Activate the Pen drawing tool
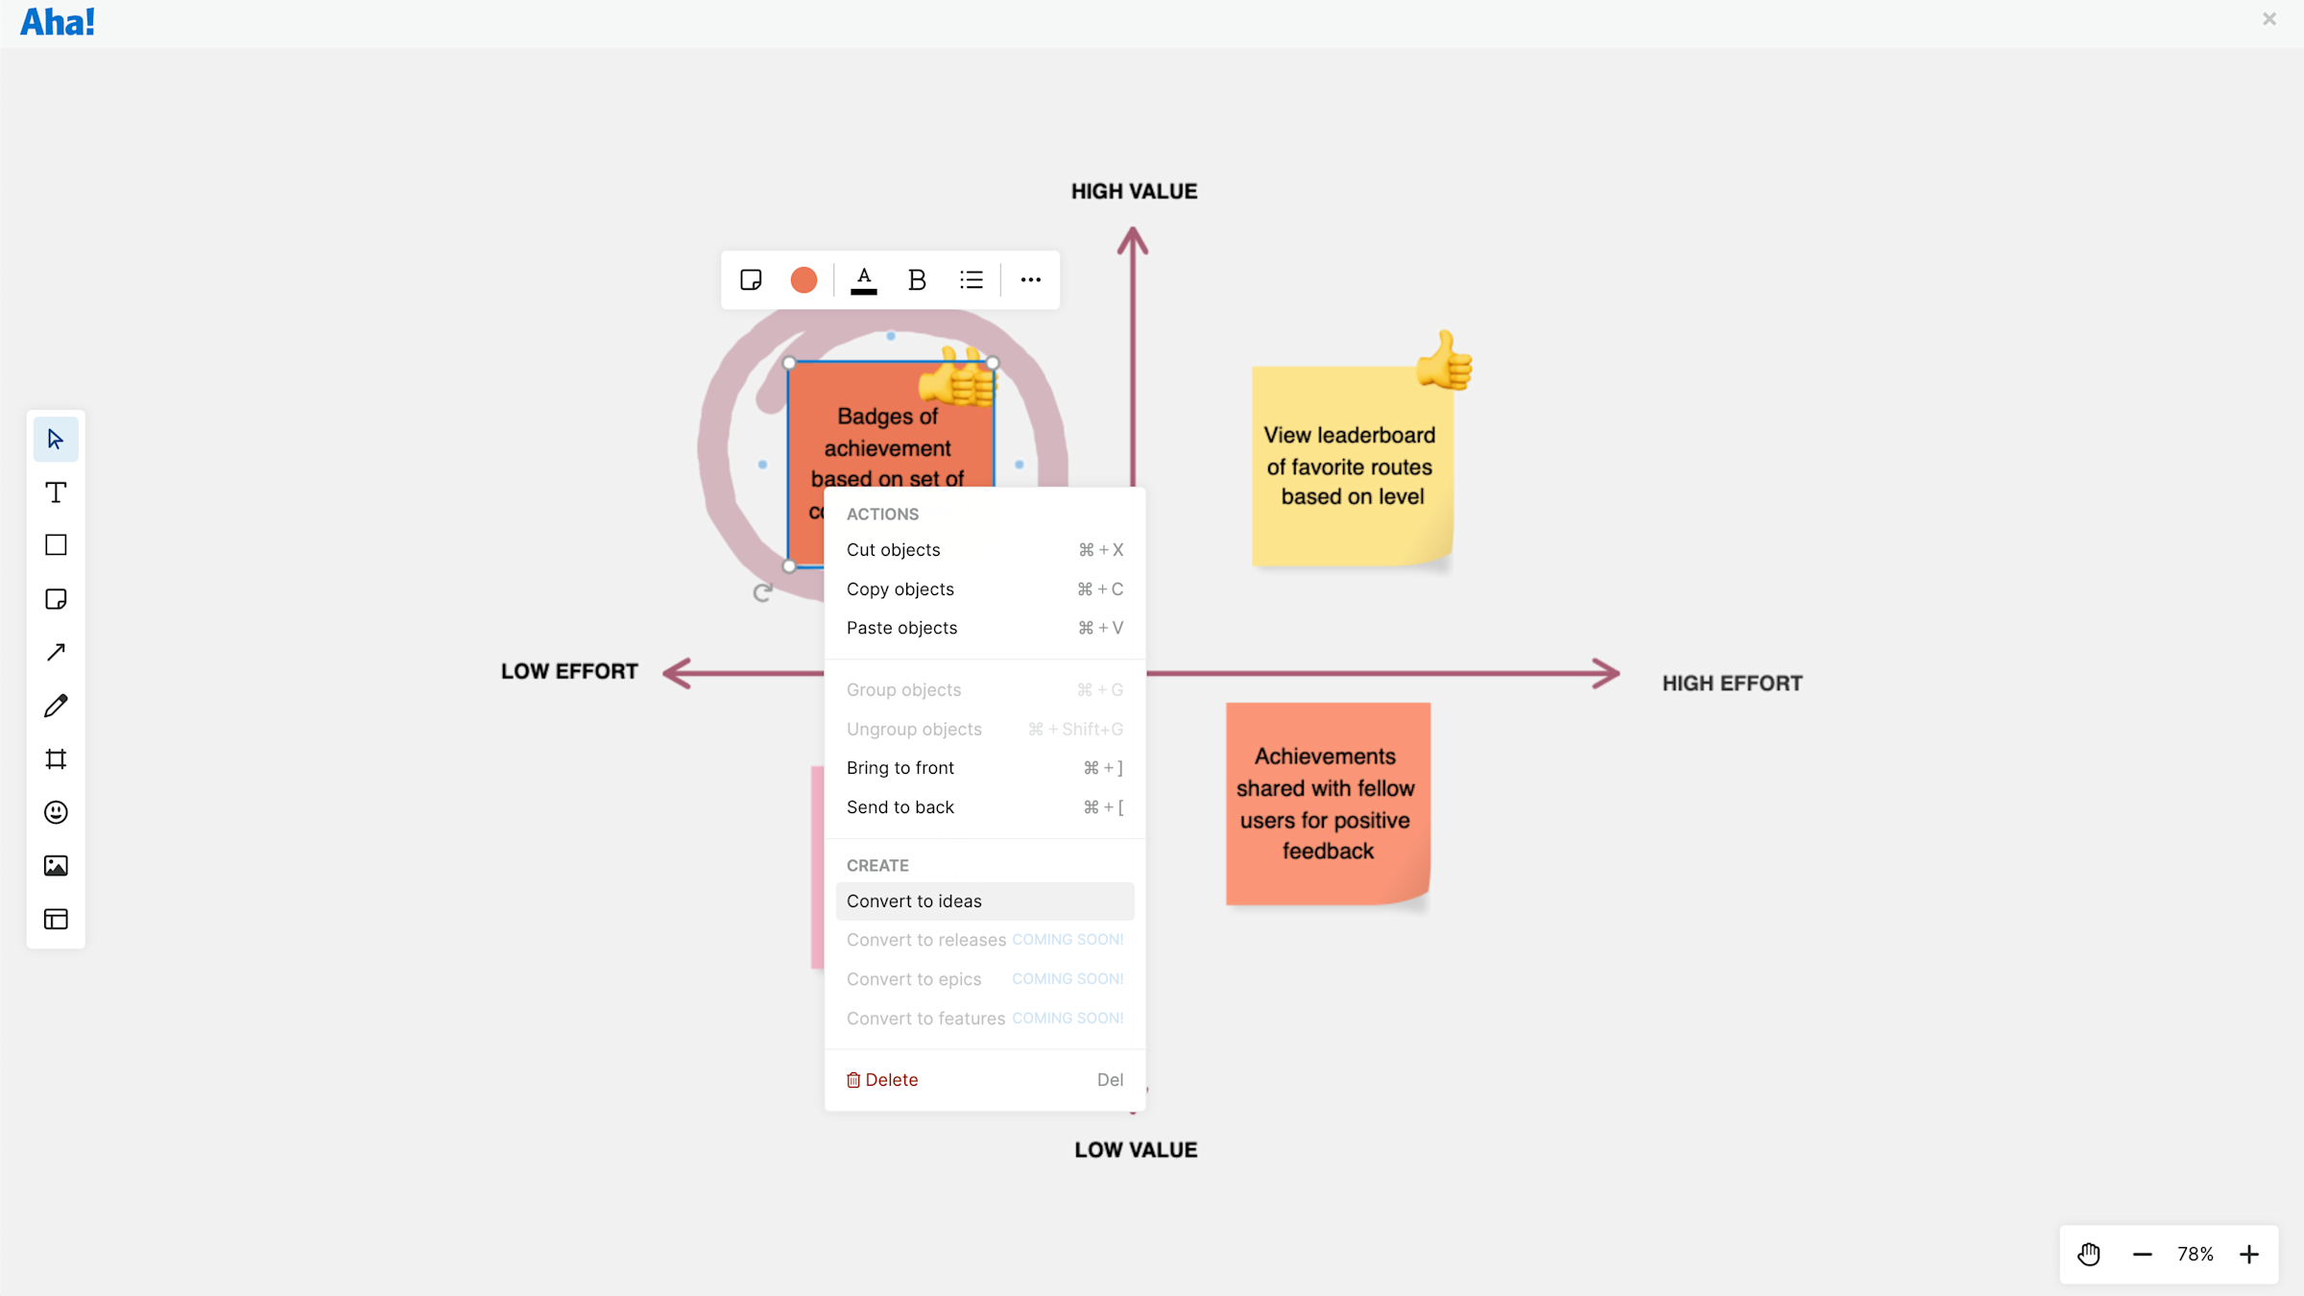This screenshot has height=1296, width=2304. tap(55, 706)
